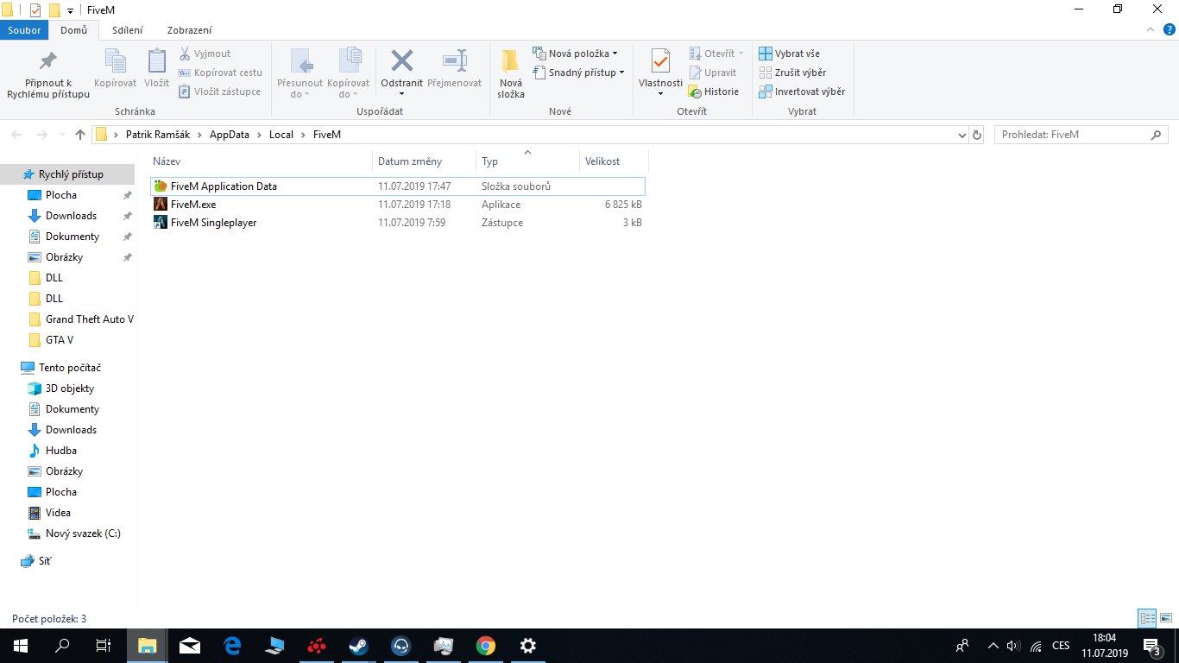The width and height of the screenshot is (1179, 663).
Task: Click the volume icon in system tray
Action: (1013, 646)
